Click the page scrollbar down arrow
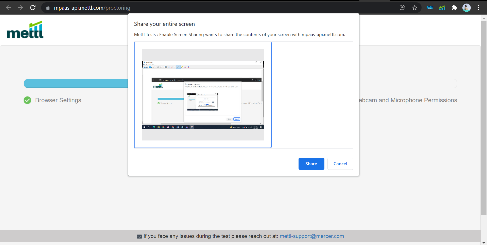 click(x=484, y=243)
